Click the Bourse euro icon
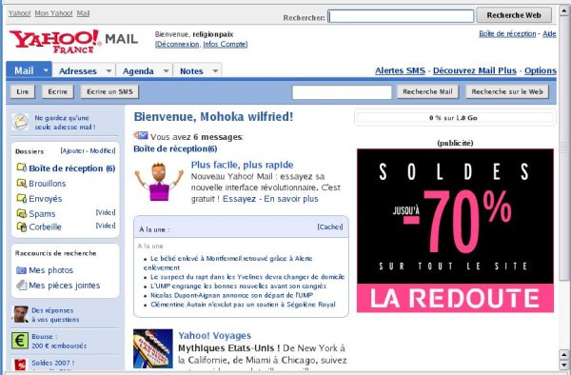The image size is (571, 375). [x=20, y=341]
